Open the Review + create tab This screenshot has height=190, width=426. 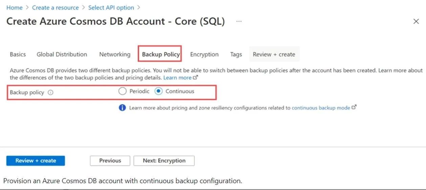(x=274, y=54)
